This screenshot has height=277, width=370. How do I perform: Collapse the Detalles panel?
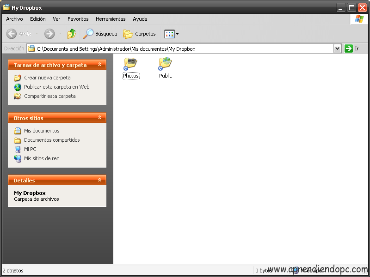(99, 181)
